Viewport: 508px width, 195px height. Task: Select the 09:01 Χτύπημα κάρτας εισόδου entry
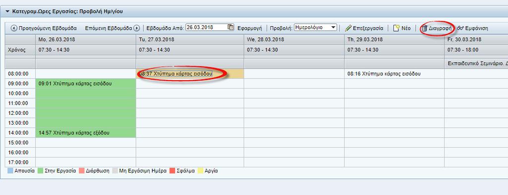(75, 84)
